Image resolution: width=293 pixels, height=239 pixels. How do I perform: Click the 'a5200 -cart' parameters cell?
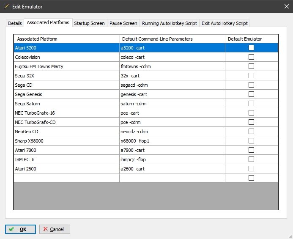[x=172, y=48]
